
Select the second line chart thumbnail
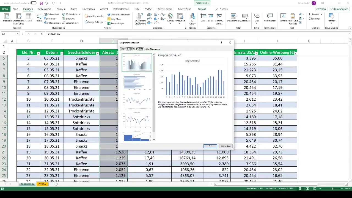coord(137,119)
